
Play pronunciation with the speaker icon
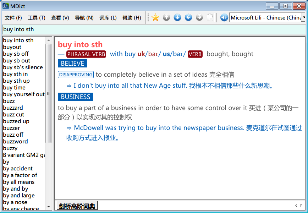click(224, 17)
